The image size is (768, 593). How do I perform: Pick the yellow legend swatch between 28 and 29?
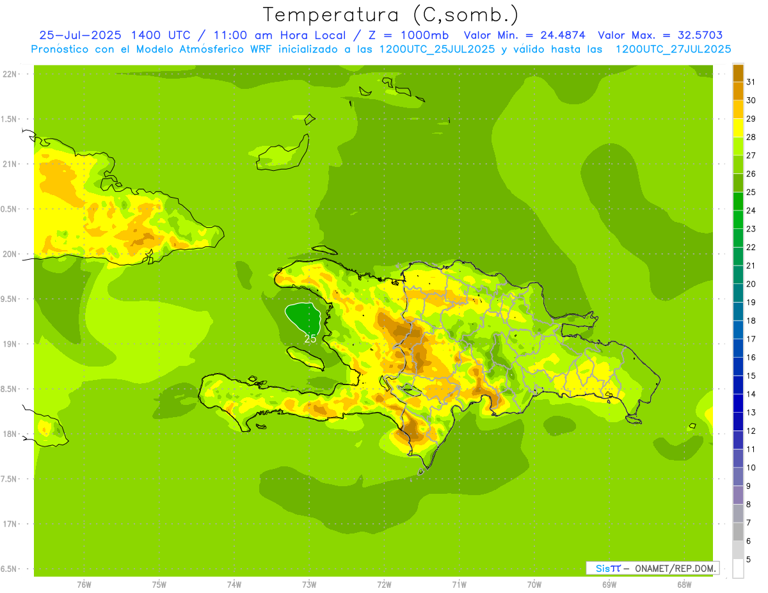coord(738,128)
